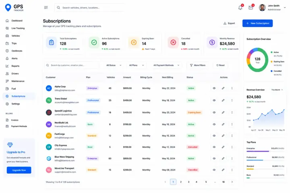290x193 pixels.
Task: Open the All Payment Methods dropdown
Action: 166,66
